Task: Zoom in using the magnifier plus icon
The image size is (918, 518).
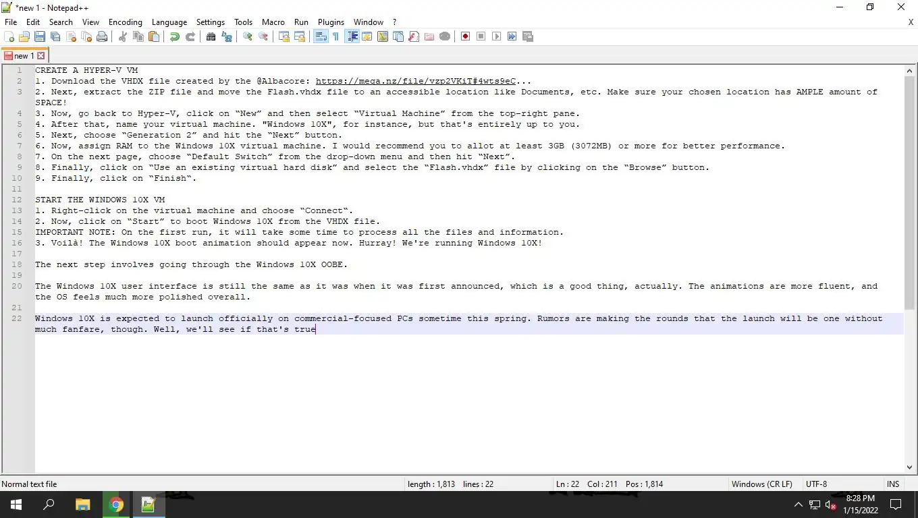Action: tap(248, 36)
